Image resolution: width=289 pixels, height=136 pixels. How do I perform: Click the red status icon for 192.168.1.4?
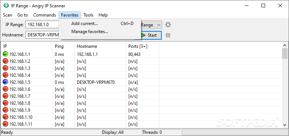pos(6,75)
